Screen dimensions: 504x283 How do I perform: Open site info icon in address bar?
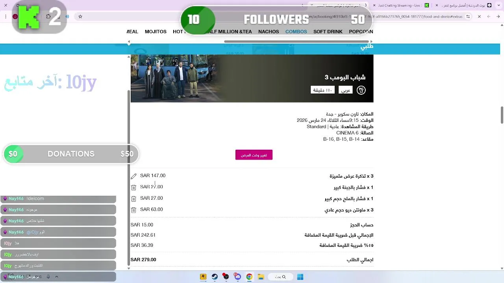(x=468, y=17)
